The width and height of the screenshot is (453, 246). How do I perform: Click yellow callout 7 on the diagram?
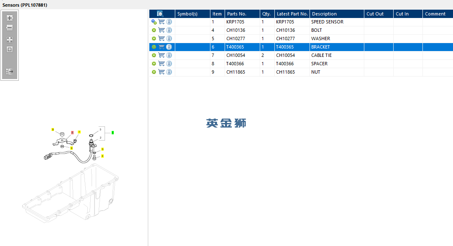[79, 132]
